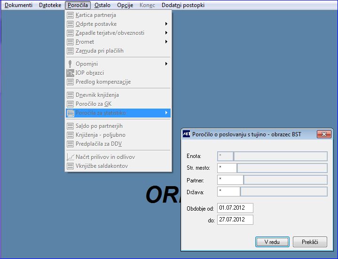Screen dimensions: 338x259
Task: Expand the Promet submenu arrow
Action: pyautogui.click(x=166, y=42)
